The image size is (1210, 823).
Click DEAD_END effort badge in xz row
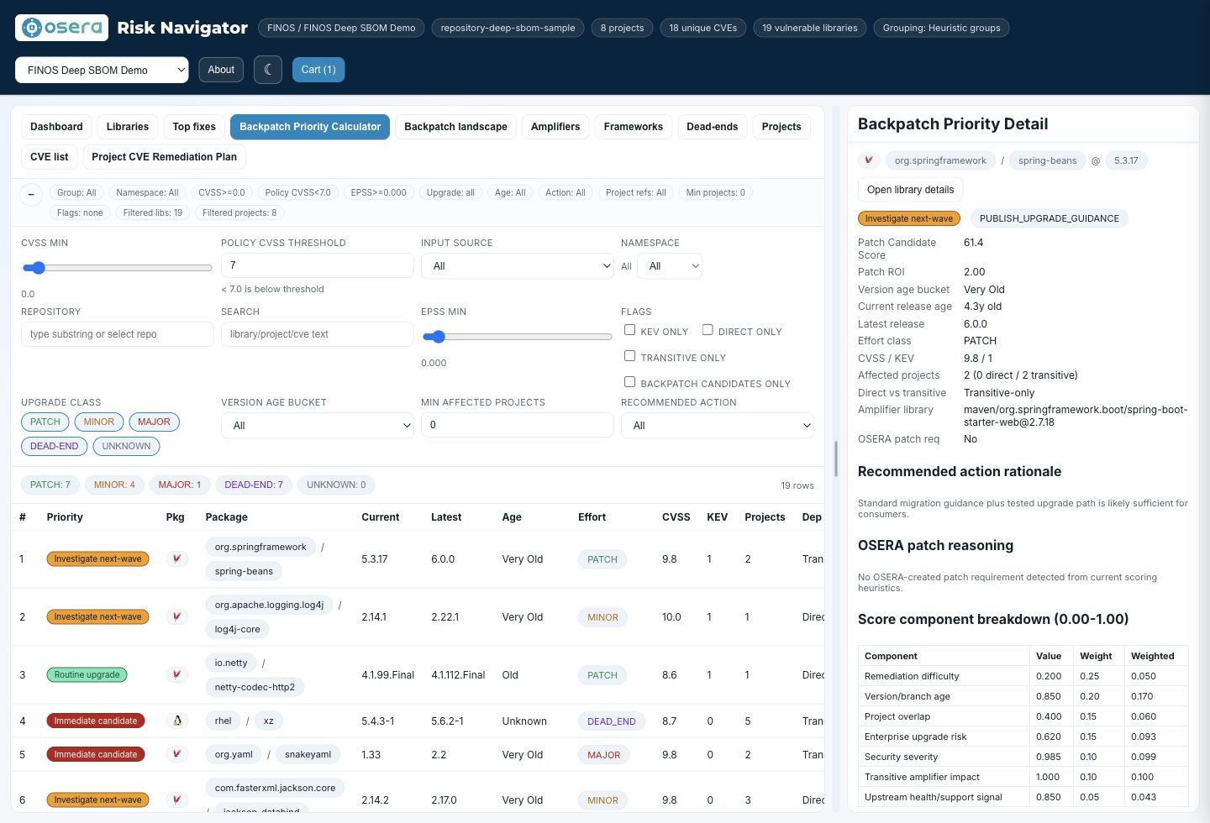pos(612,721)
